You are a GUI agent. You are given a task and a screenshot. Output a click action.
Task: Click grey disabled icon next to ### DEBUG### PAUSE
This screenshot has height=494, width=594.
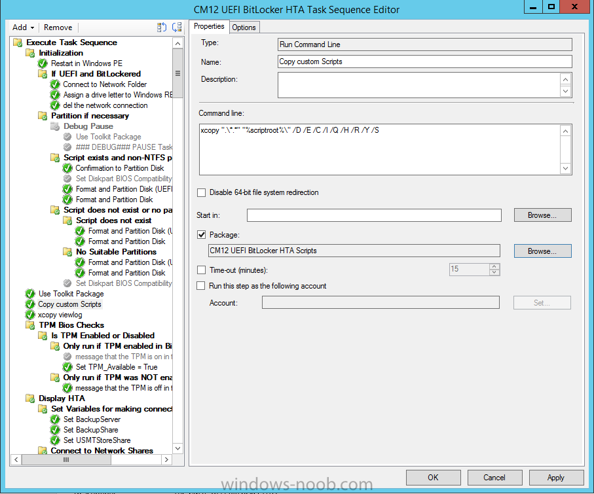[x=67, y=147]
